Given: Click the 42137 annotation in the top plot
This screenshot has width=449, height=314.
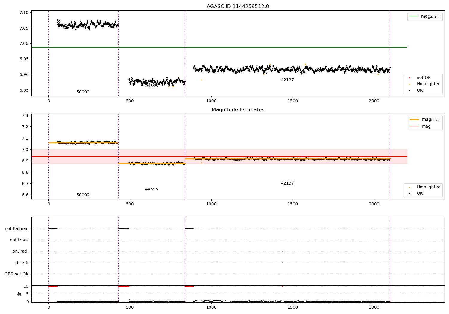Looking at the screenshot, I should click(x=287, y=80).
